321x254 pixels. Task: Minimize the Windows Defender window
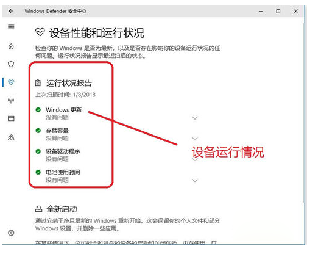[x=261, y=11]
